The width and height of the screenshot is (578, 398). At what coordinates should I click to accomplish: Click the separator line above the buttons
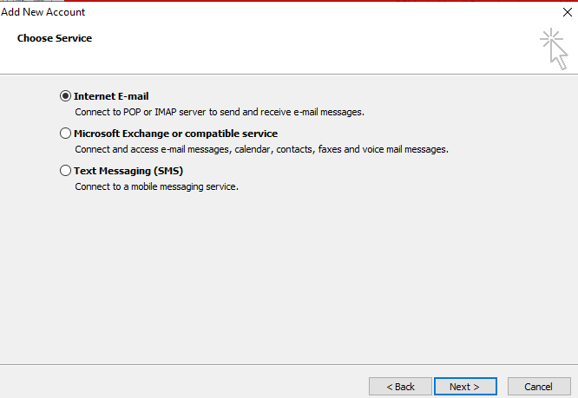point(289,365)
